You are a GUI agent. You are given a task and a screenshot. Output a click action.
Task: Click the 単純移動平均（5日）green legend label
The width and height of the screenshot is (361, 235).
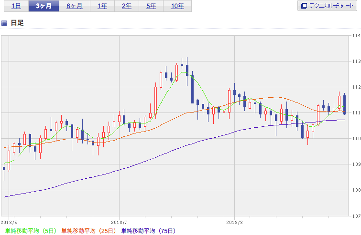(31, 231)
